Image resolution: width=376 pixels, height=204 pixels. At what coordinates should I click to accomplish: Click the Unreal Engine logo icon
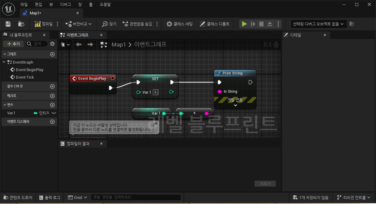coord(9,8)
